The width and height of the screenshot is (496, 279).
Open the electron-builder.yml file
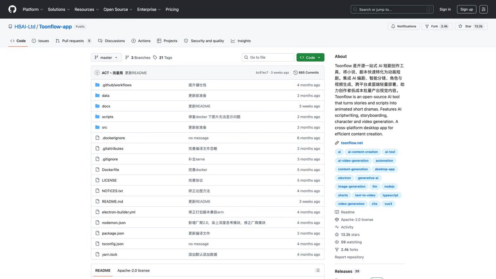pyautogui.click(x=119, y=212)
